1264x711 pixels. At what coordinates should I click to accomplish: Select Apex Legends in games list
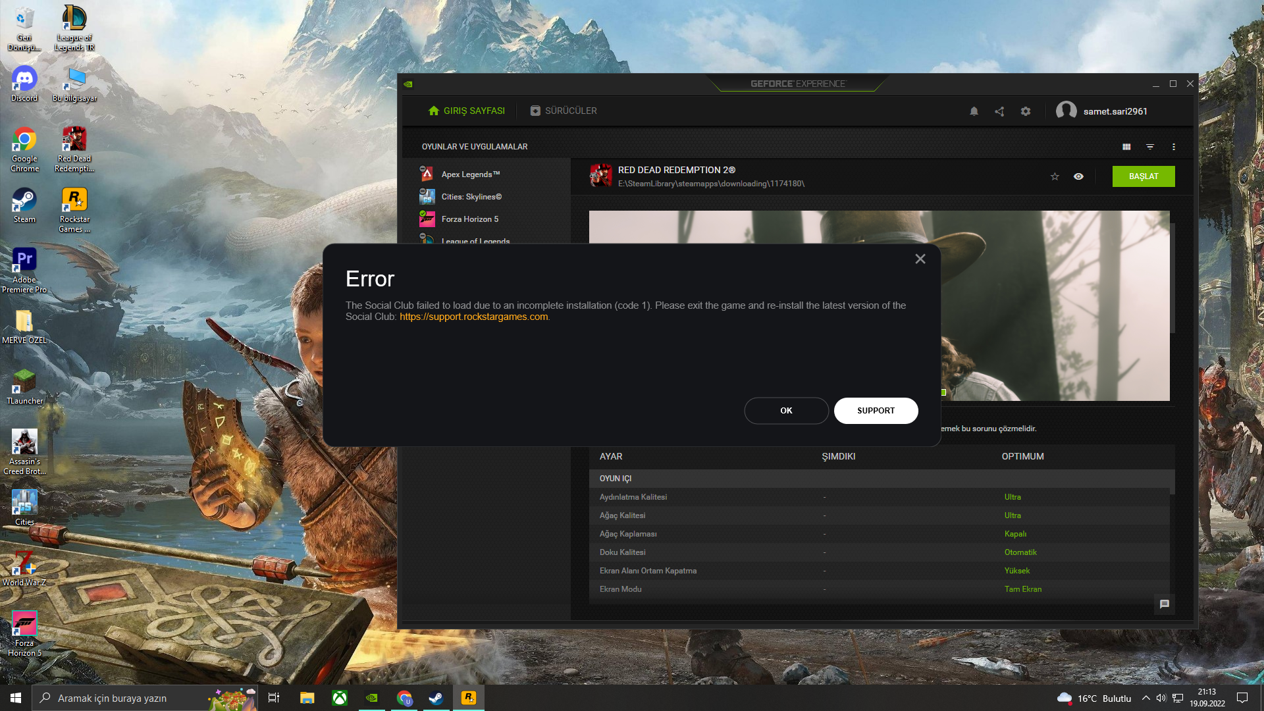click(470, 174)
